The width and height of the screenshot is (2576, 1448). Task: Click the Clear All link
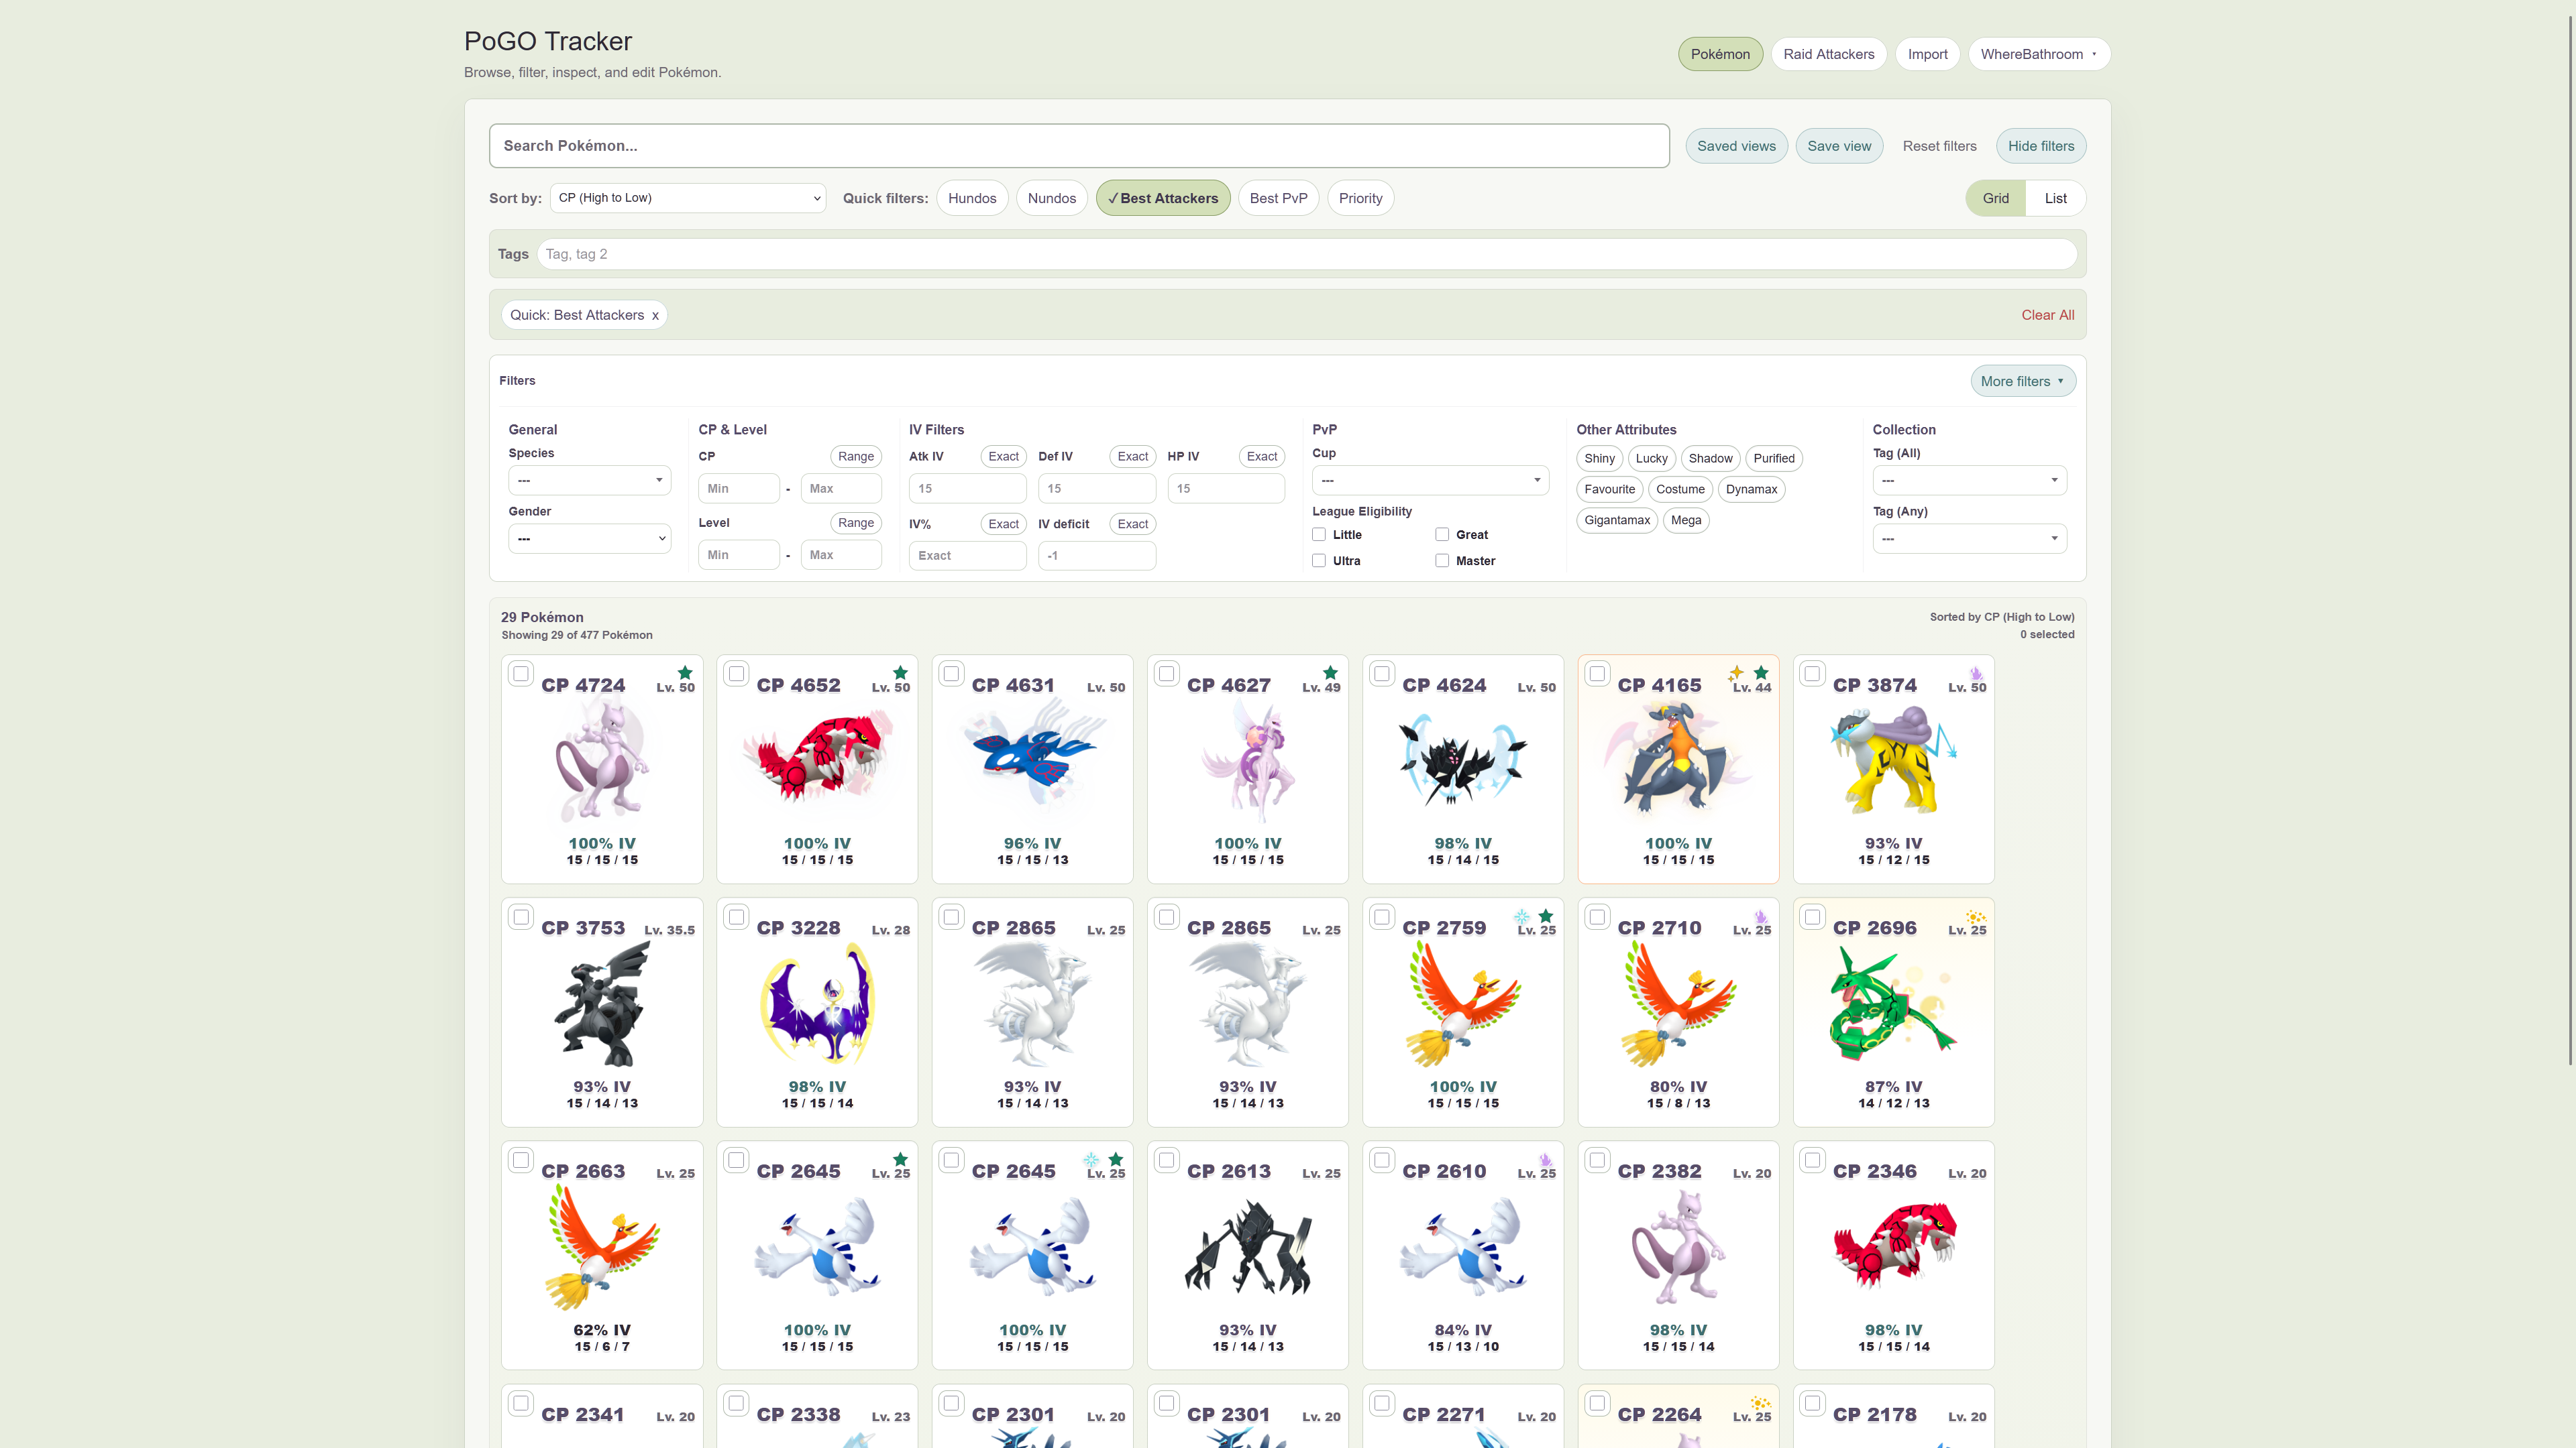[x=2047, y=315]
